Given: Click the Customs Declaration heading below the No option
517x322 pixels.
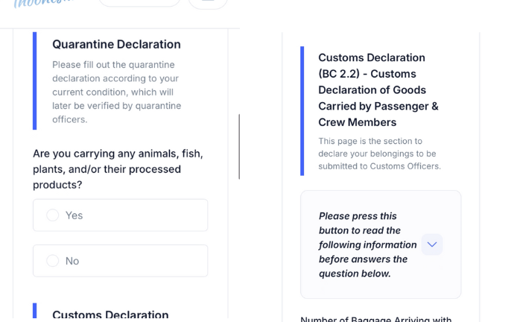Looking at the screenshot, I should point(110,315).
